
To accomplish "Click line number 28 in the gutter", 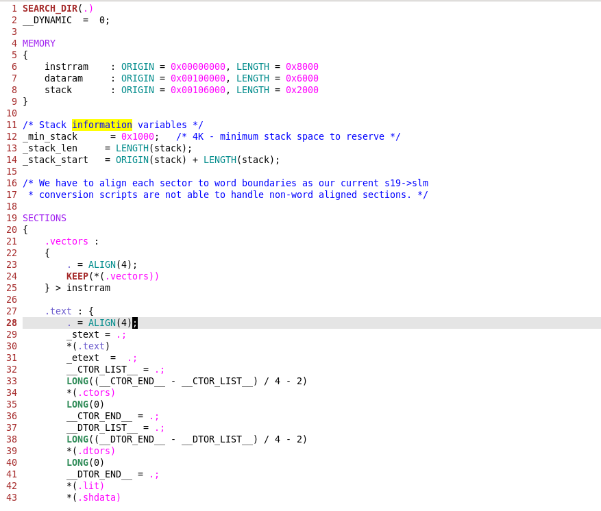I will (12, 323).
